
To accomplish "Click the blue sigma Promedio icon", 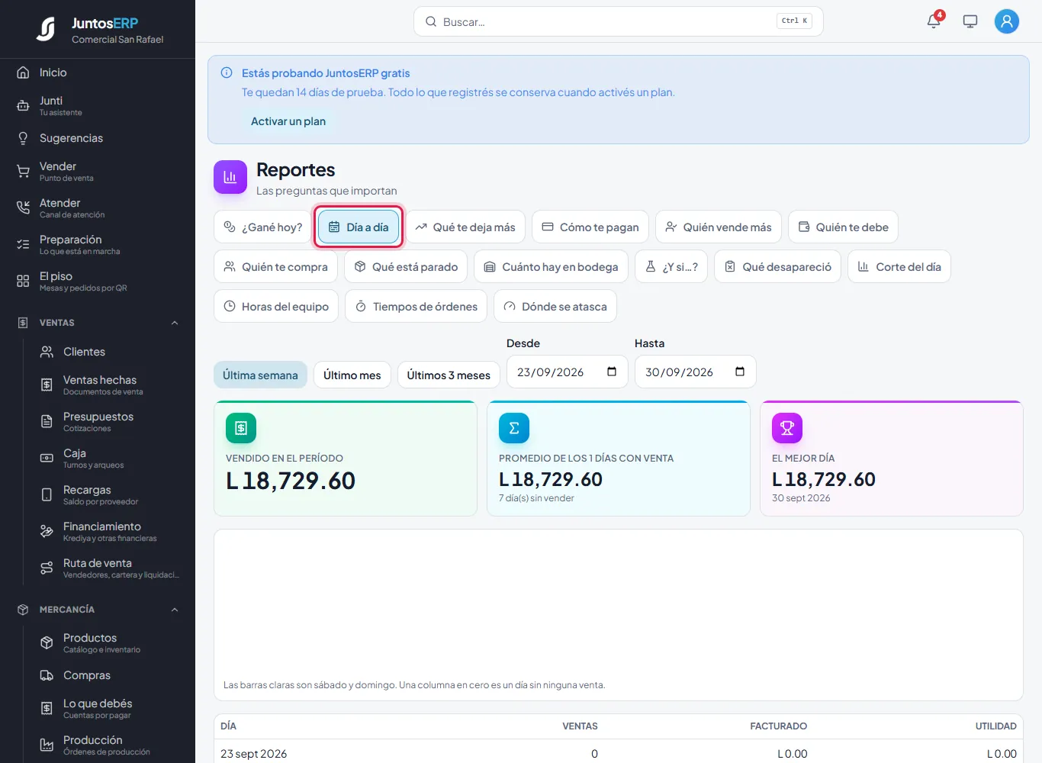I will (514, 428).
